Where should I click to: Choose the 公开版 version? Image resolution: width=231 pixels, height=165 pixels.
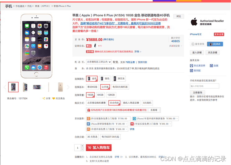tap(105, 87)
